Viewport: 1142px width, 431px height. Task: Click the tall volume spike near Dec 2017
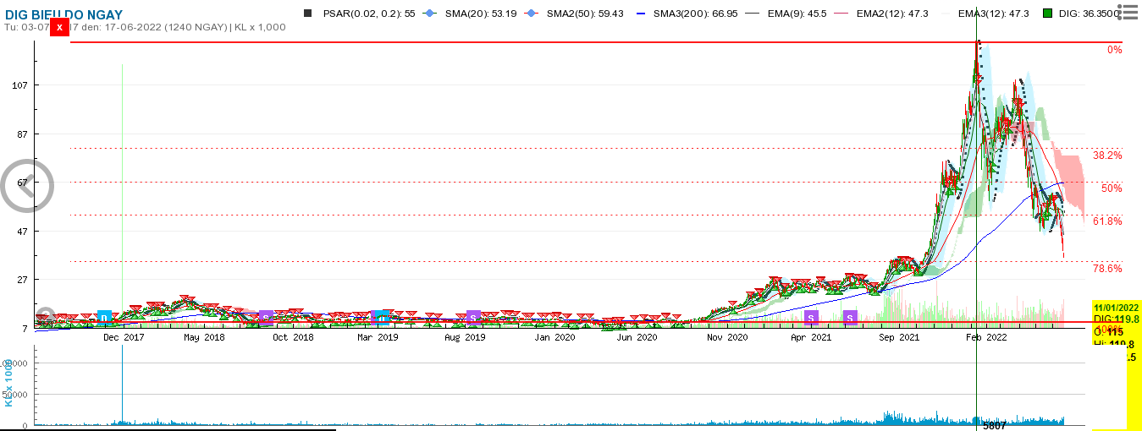click(x=122, y=384)
